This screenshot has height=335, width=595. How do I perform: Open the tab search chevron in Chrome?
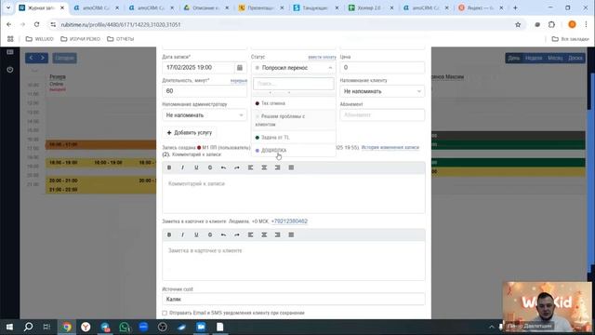pos(8,7)
